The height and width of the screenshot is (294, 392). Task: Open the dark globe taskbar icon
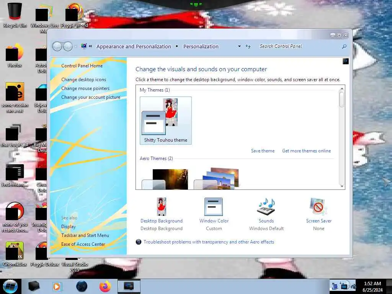pyautogui.click(x=82, y=286)
